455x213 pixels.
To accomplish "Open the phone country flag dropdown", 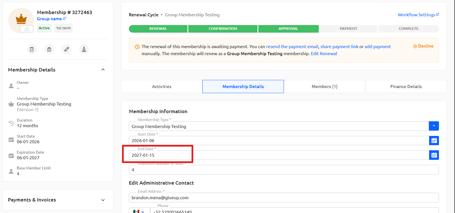I will click(139, 210).
